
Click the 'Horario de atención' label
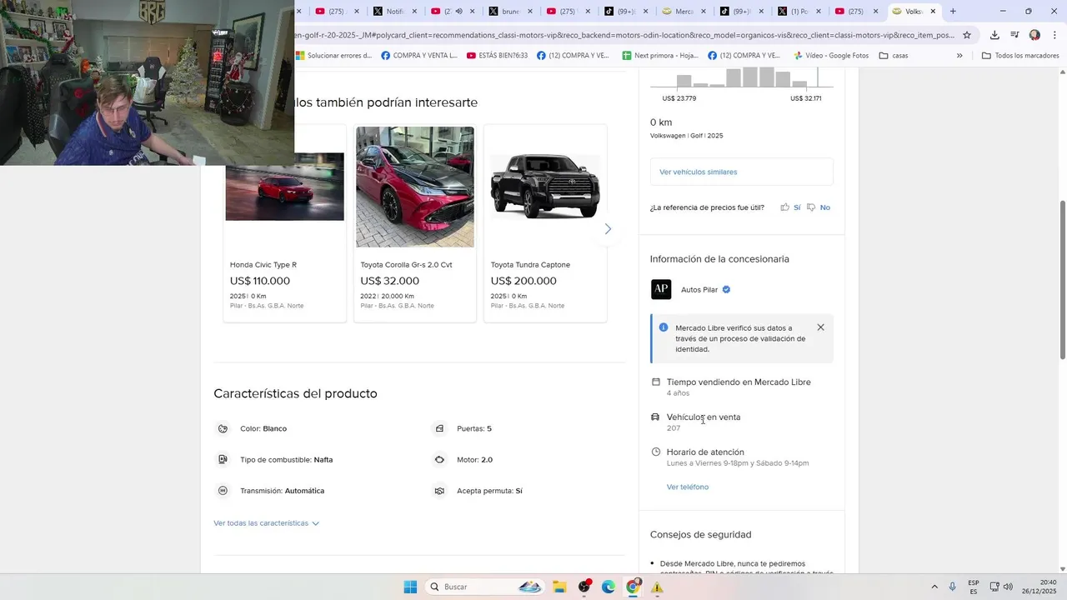point(705,452)
